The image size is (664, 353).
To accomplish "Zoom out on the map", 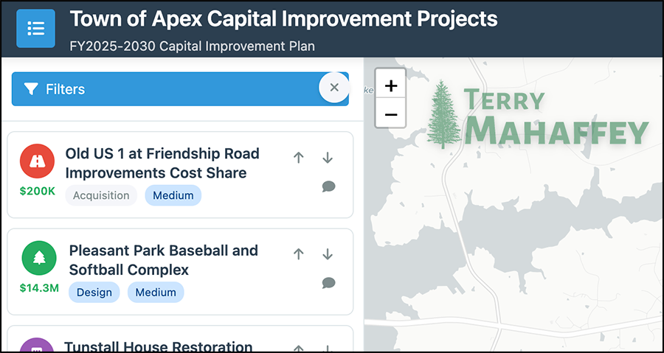I will coord(391,114).
